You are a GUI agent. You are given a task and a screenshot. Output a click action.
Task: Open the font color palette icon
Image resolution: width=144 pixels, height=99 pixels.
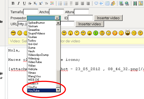click(x=52, y=3)
